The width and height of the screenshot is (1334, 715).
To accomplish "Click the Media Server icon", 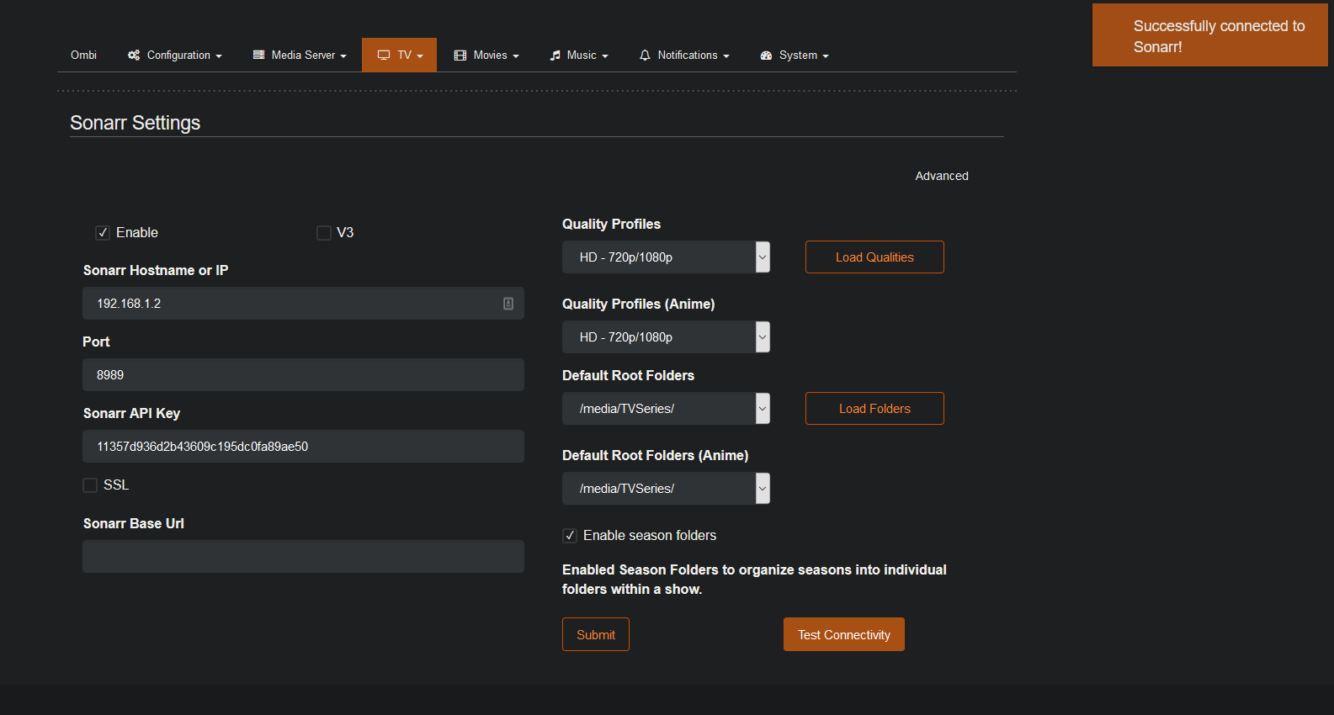I will (x=258, y=55).
